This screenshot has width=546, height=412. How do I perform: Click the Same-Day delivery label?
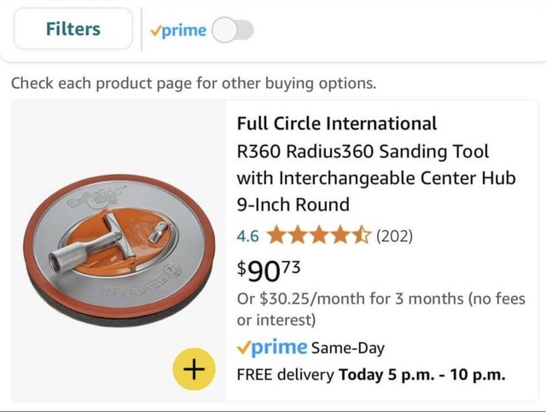tap(349, 348)
